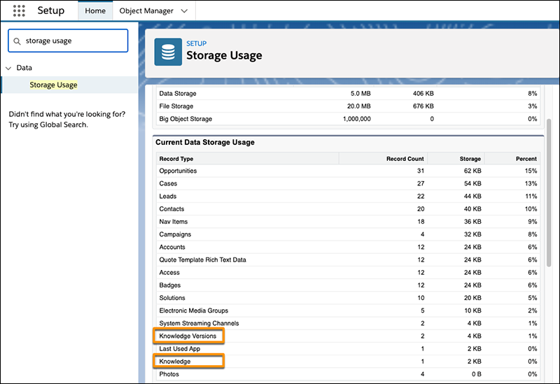Click the 15% Opportunities percent value

(531, 171)
